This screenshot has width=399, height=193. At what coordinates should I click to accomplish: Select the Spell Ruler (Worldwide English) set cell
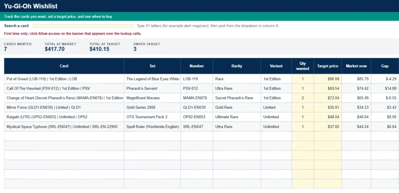click(152, 127)
